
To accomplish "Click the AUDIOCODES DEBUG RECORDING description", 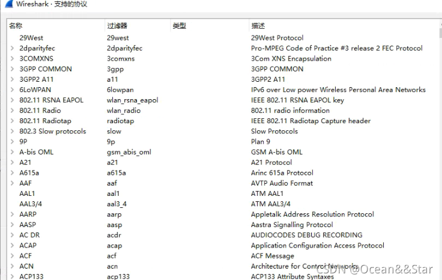I will (x=307, y=235).
